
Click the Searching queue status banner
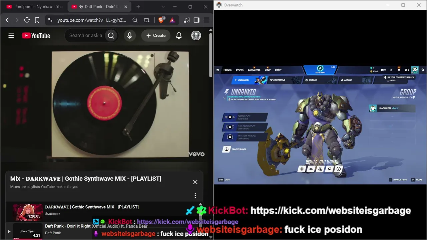(320, 70)
